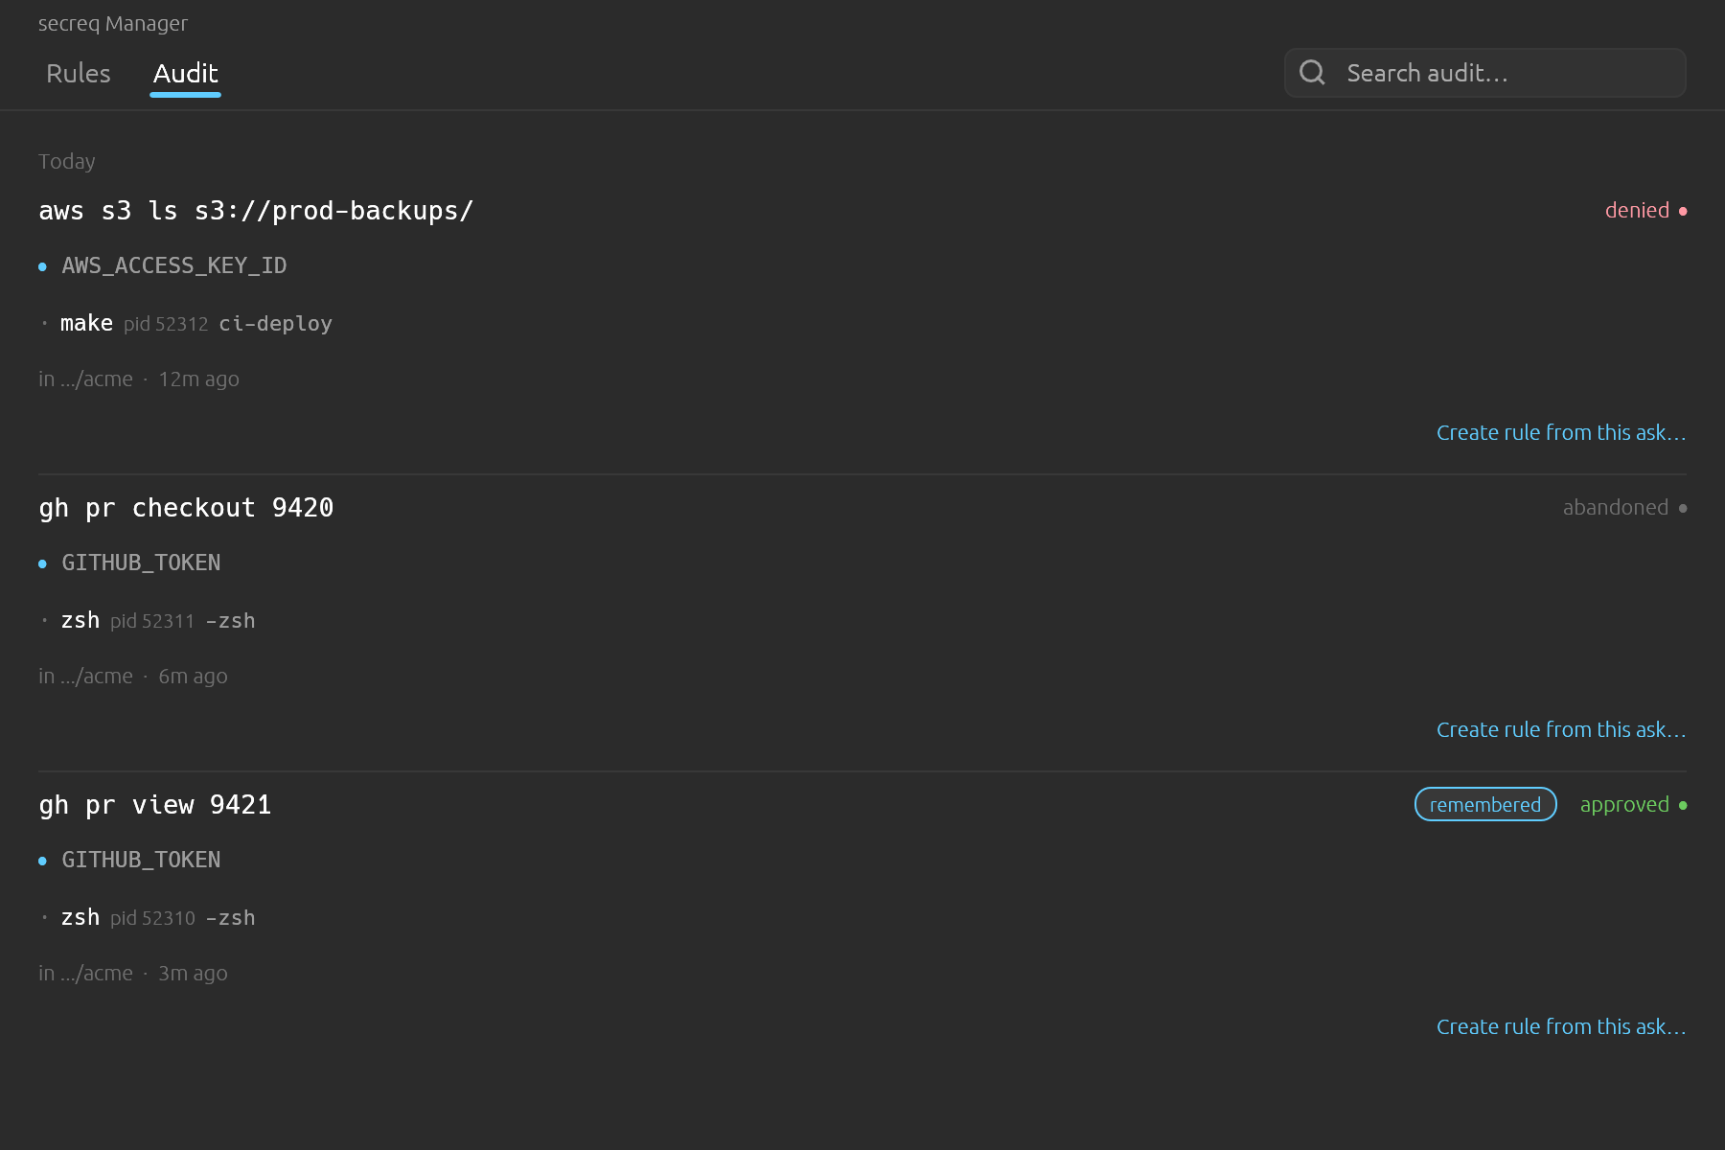Select the Audit tab
Screen dimensions: 1725x1150
pos(186,74)
